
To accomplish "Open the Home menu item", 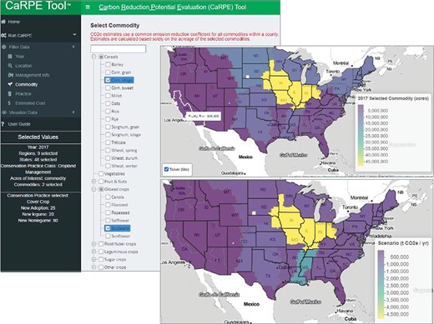I will pos(14,22).
